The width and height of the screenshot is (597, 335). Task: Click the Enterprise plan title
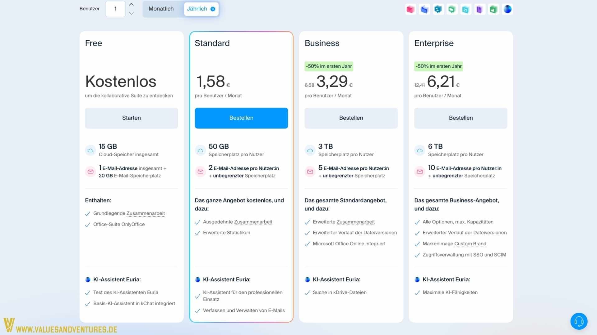pyautogui.click(x=434, y=43)
